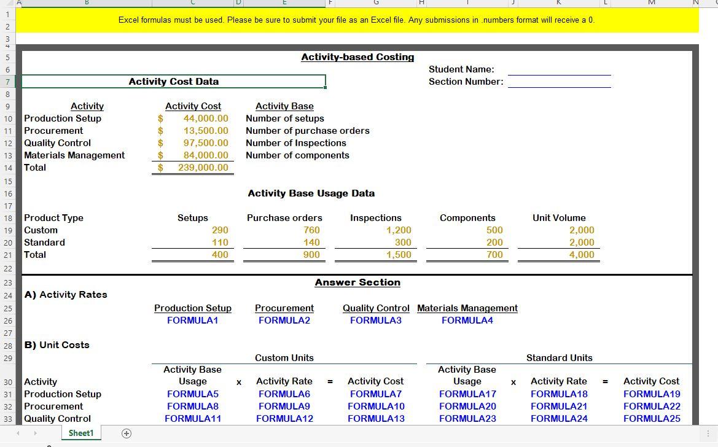Viewport: 718px width, 447px height.
Task: Select the Section Number answer line
Action: click(x=560, y=82)
